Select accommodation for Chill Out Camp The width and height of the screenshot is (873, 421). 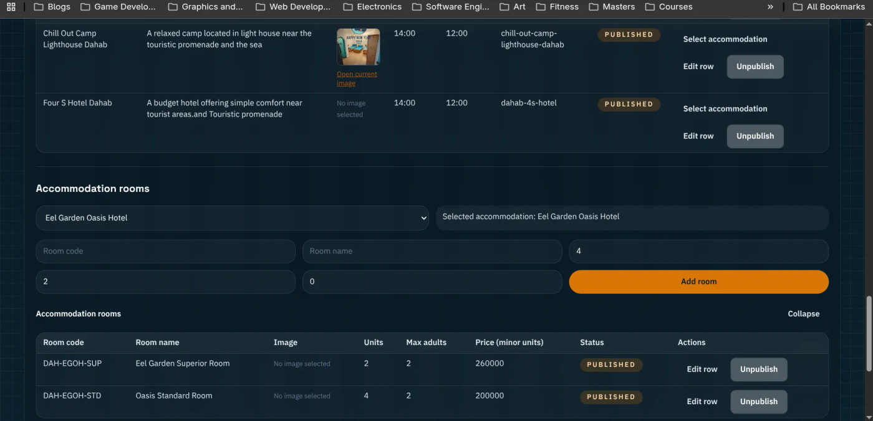(725, 39)
